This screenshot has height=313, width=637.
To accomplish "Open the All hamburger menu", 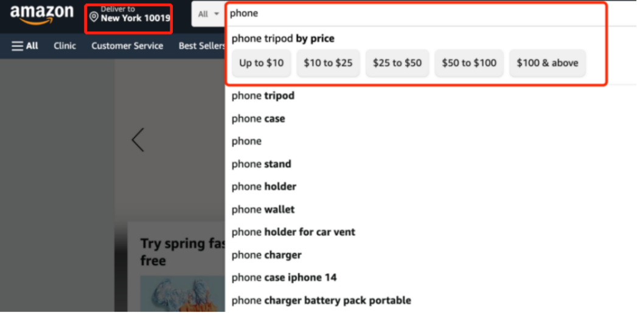I will (x=25, y=46).
